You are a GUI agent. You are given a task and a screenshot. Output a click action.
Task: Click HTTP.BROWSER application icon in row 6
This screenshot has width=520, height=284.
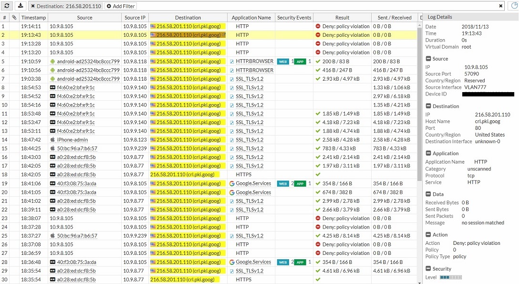232,70
